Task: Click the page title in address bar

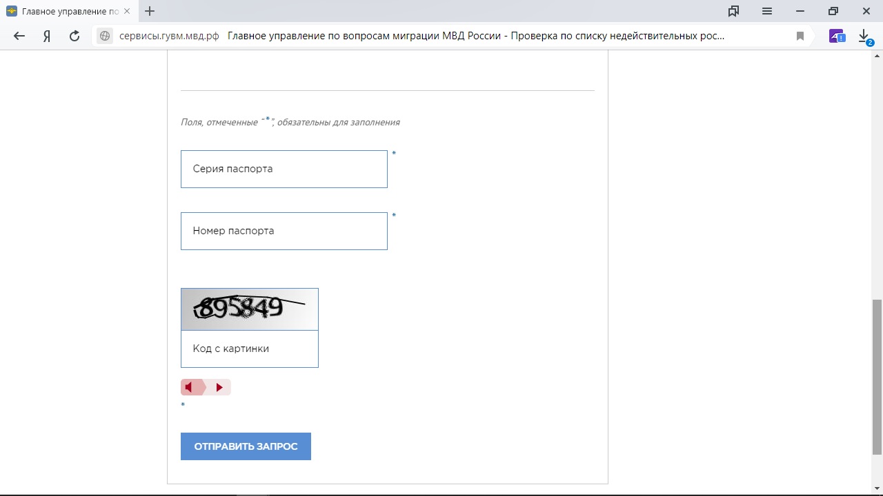Action: (x=476, y=36)
